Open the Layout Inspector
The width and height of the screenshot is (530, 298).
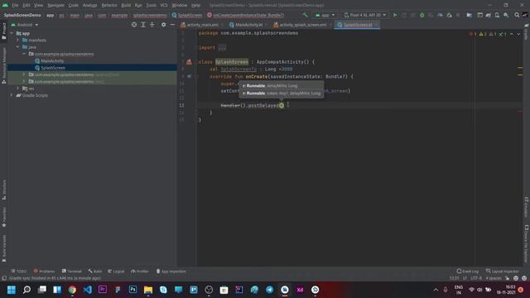(x=503, y=272)
